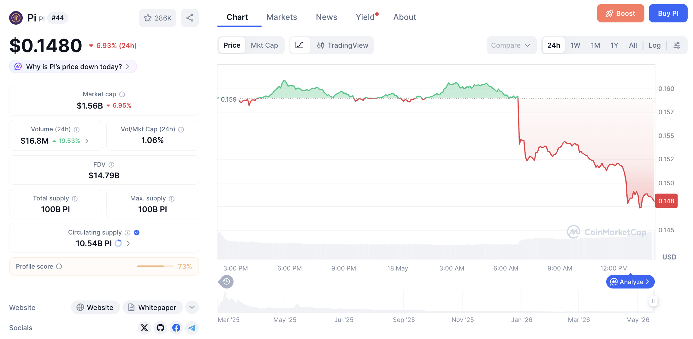Click the Buy PI button

(668, 13)
